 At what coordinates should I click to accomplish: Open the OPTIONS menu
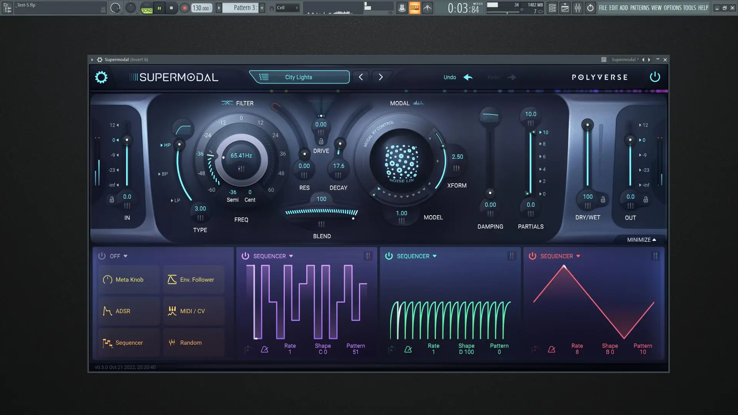tap(672, 8)
